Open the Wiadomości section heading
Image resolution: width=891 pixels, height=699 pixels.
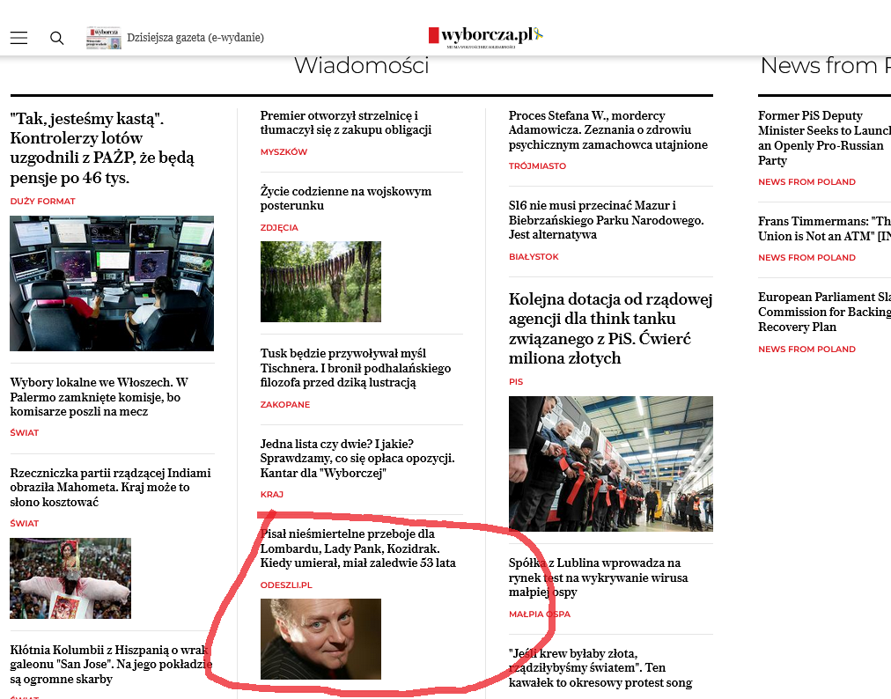click(x=361, y=66)
